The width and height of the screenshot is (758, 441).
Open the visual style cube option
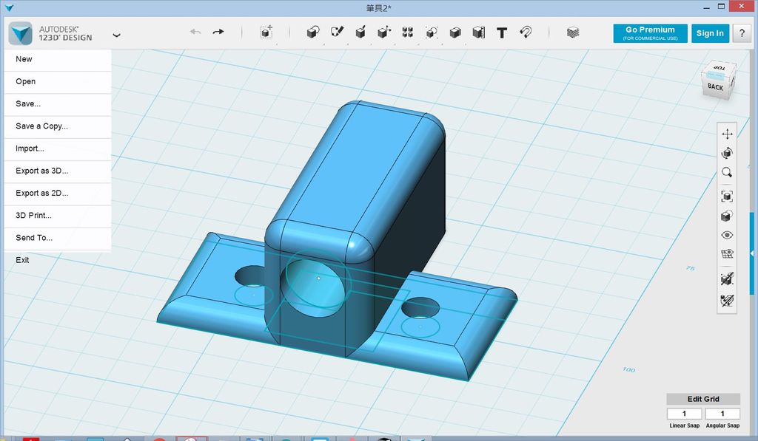point(727,216)
